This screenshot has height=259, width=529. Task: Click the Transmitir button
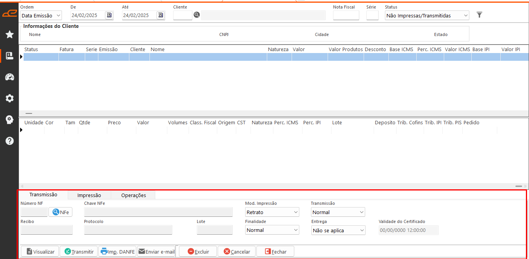click(79, 251)
